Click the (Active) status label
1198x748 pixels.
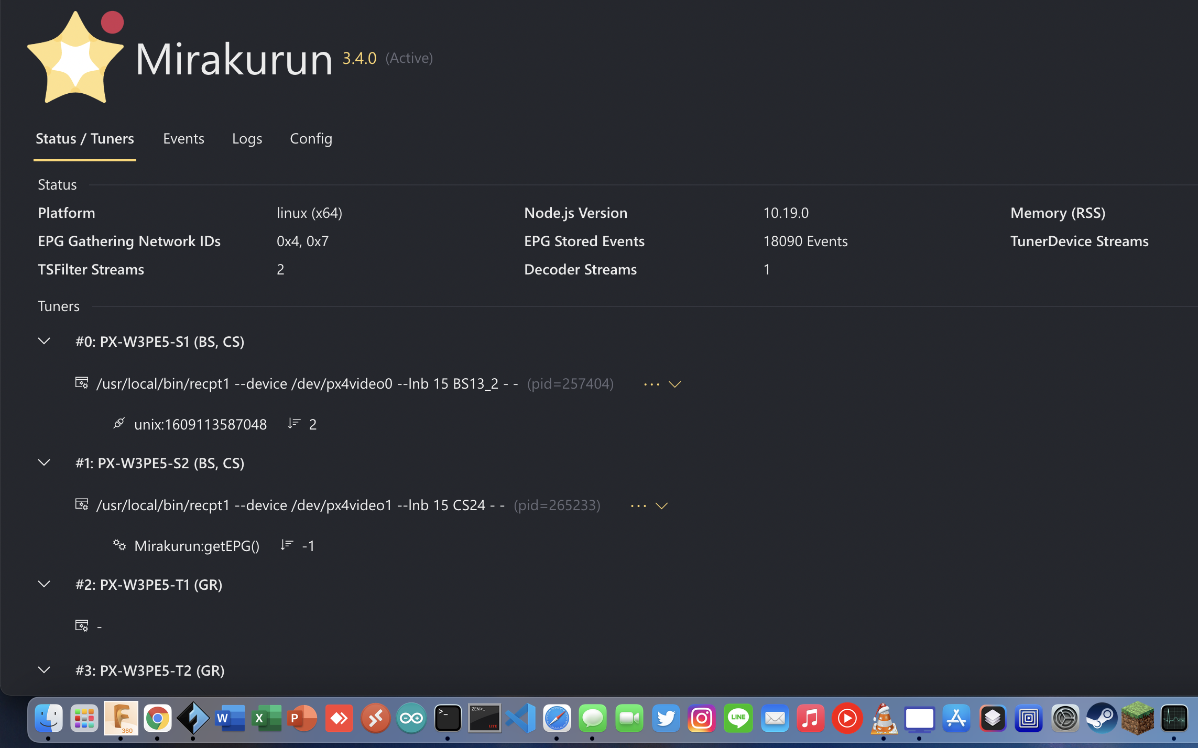pyautogui.click(x=409, y=58)
